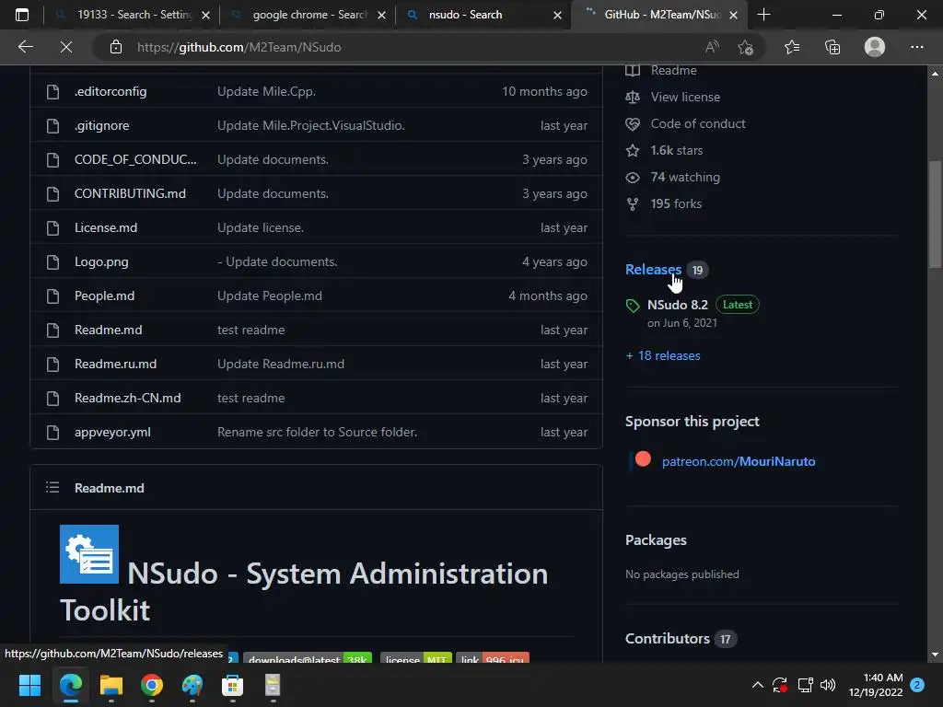Click the NSudo logo image in readme
Image resolution: width=943 pixels, height=707 pixels.
pyautogui.click(x=89, y=554)
